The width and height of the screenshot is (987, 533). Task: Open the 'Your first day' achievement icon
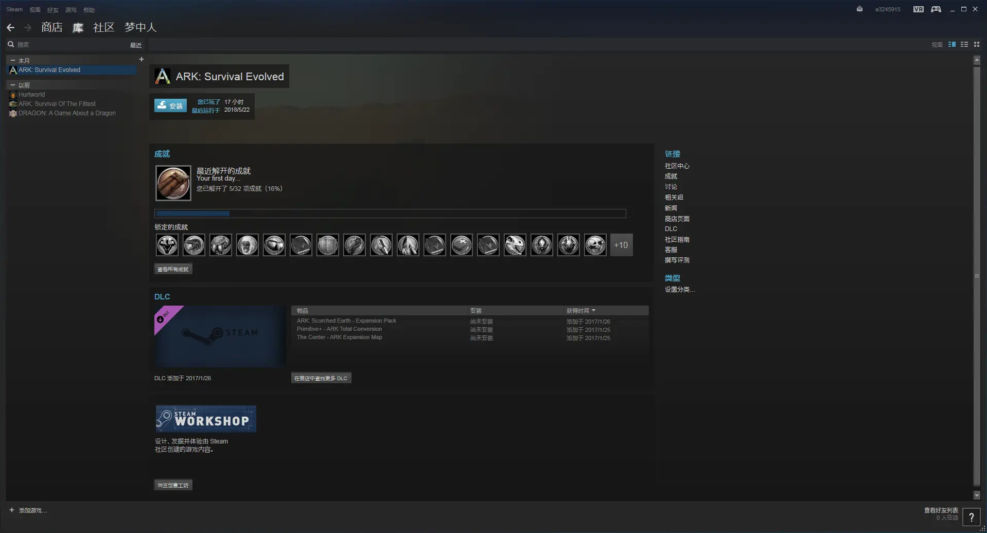(x=173, y=183)
